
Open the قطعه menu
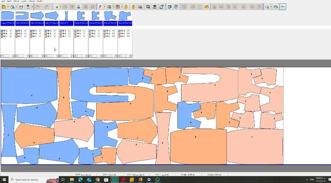(x=9, y=1)
